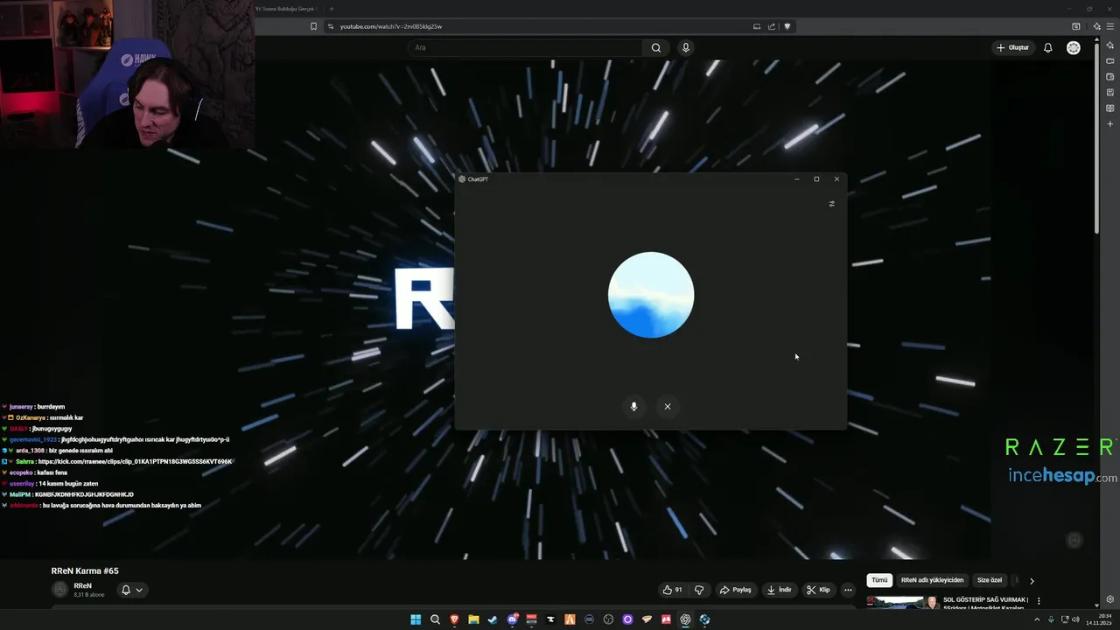1120x630 pixels.
Task: Add new sidebar item with plus
Action: tap(1110, 124)
